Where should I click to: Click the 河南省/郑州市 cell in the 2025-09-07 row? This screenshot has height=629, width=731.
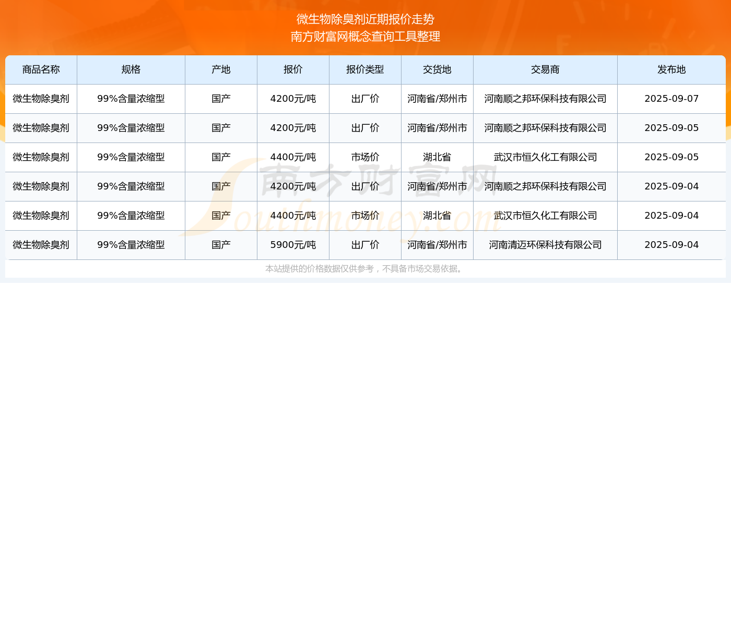pyautogui.click(x=437, y=99)
